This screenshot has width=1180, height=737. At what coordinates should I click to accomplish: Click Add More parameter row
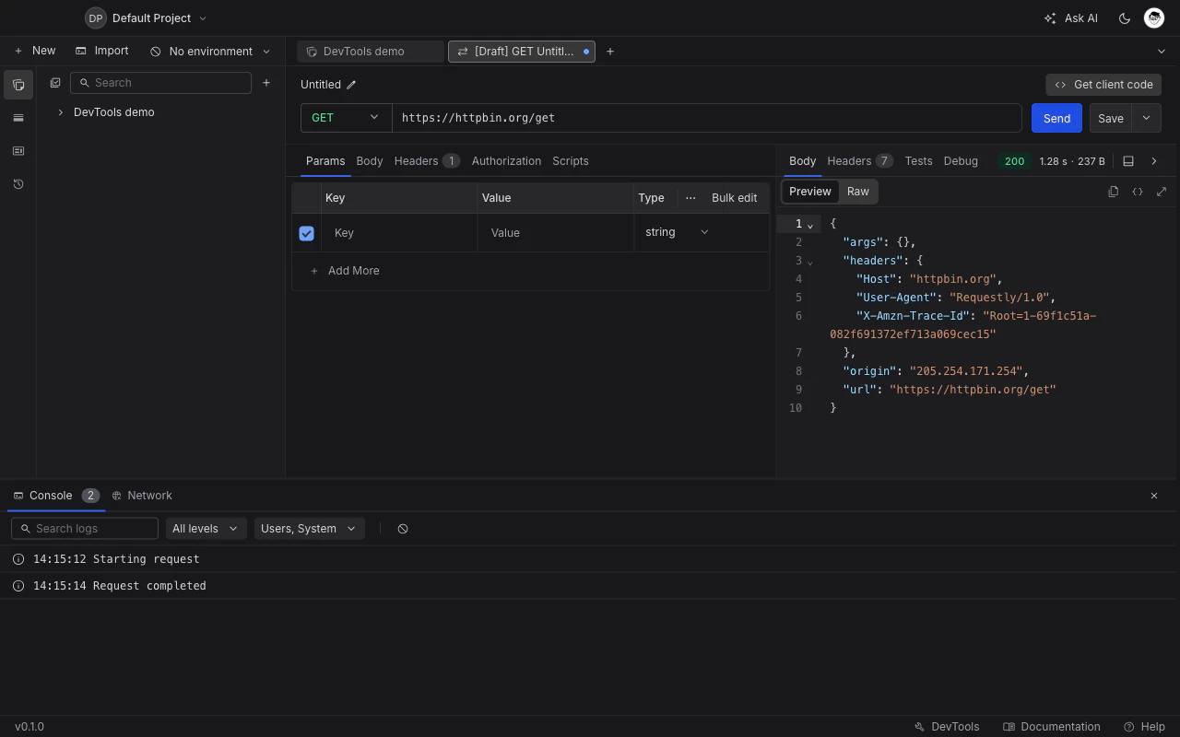coord(345,271)
